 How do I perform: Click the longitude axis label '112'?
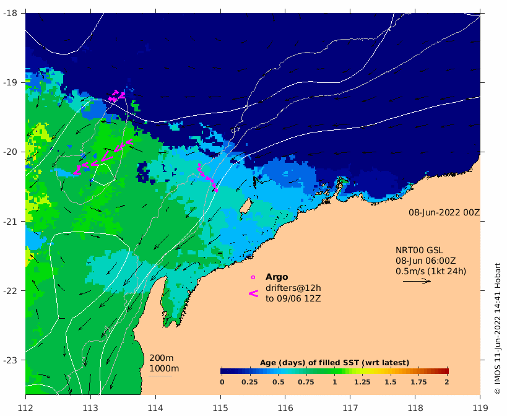click(25, 408)
